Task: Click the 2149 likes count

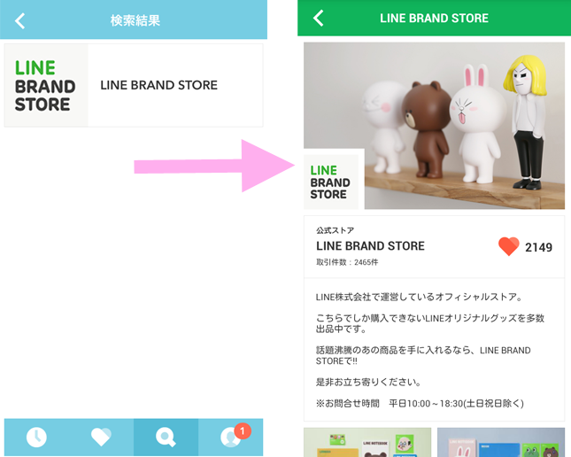Action: (538, 247)
